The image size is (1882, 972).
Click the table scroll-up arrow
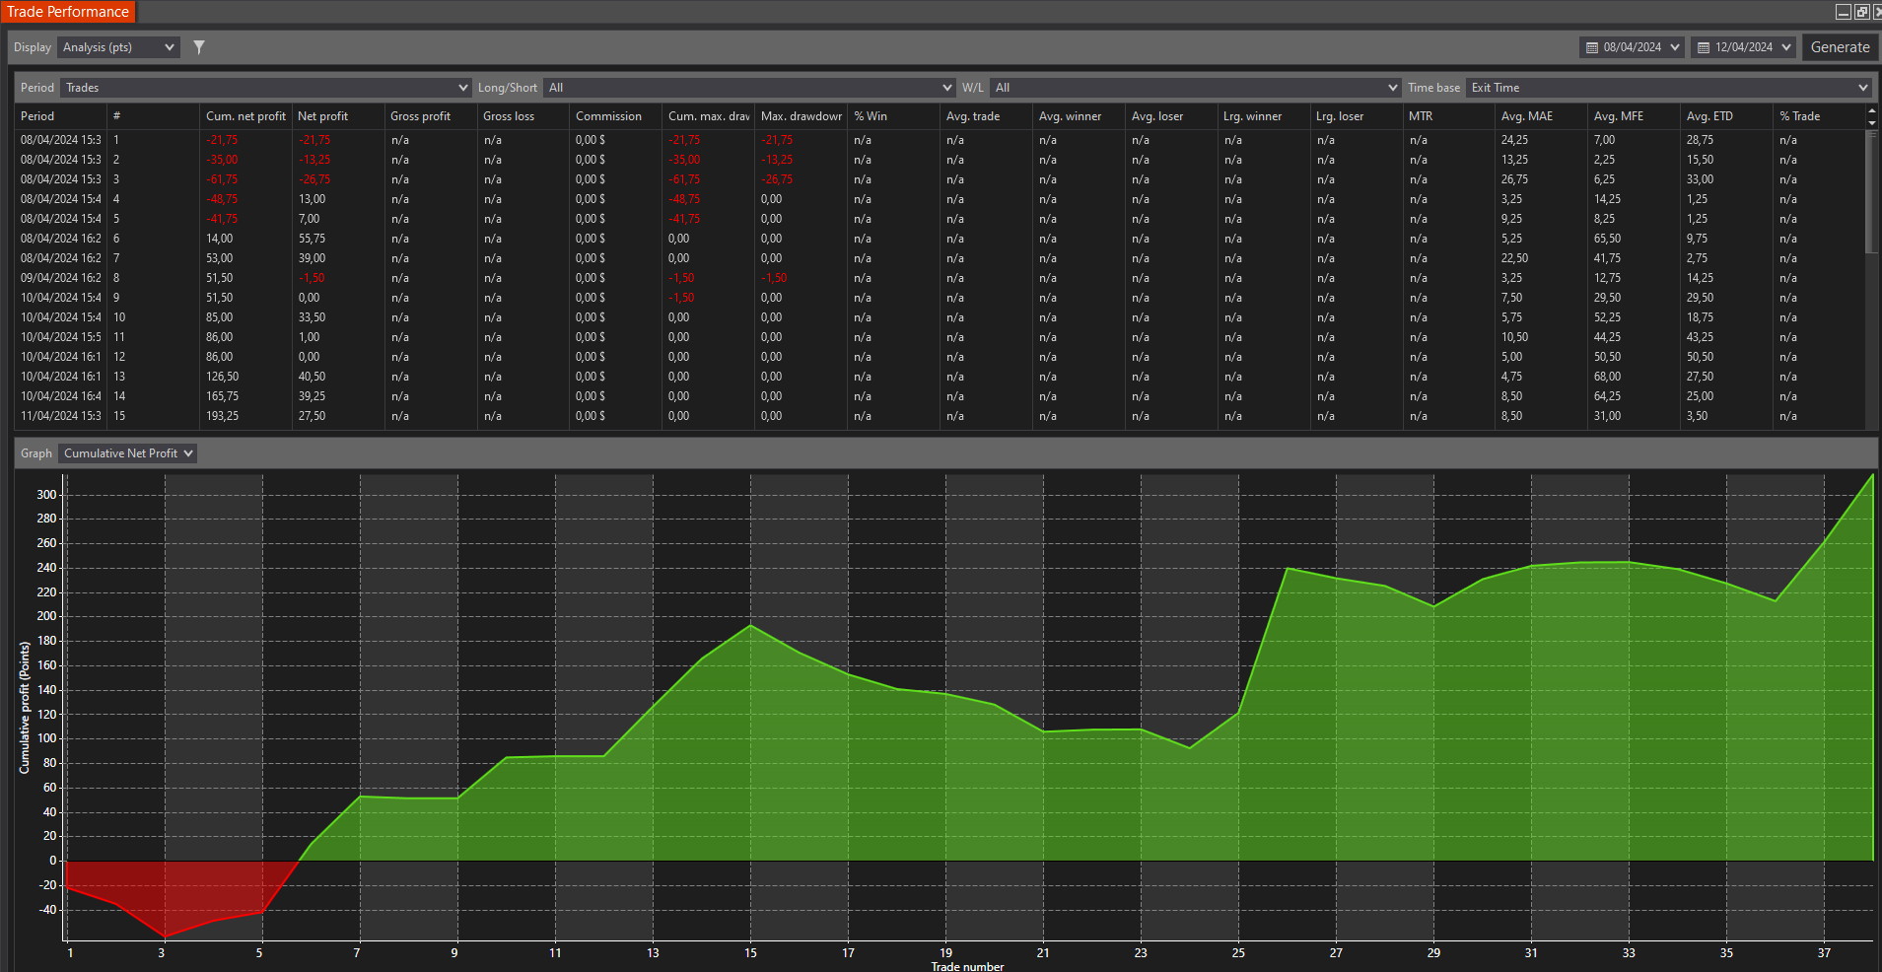pos(1871,111)
